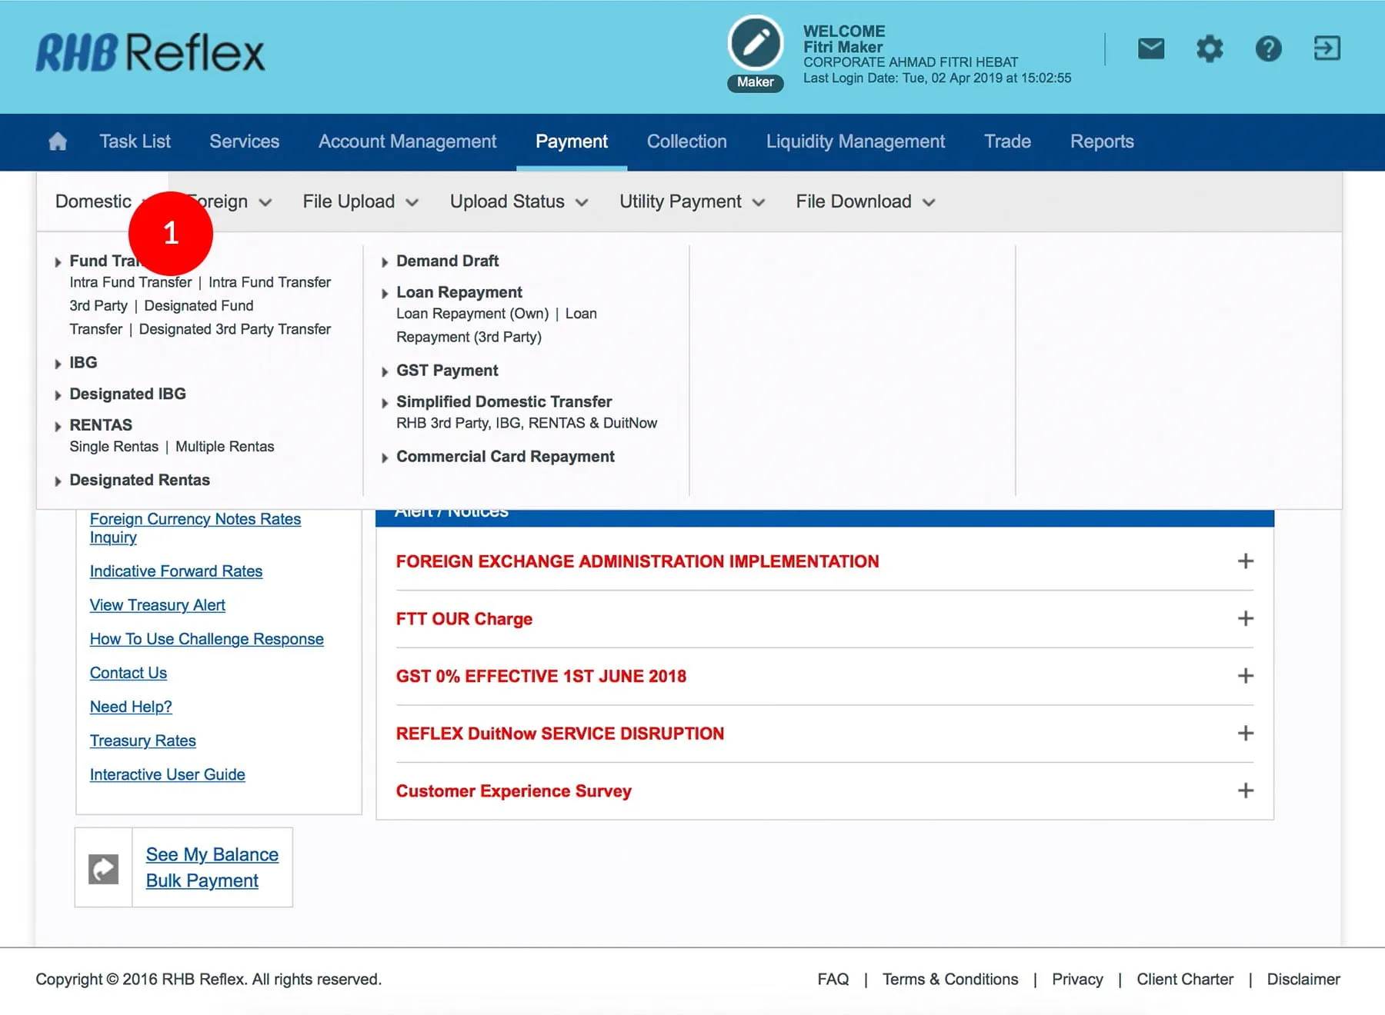The width and height of the screenshot is (1385, 1015).
Task: Open the mail envelope icon
Action: (x=1150, y=49)
